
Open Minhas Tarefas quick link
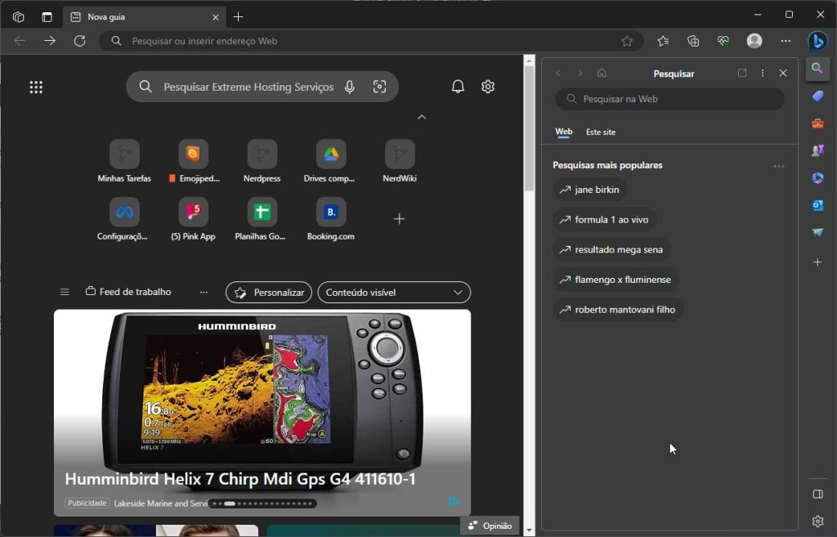pos(124,161)
